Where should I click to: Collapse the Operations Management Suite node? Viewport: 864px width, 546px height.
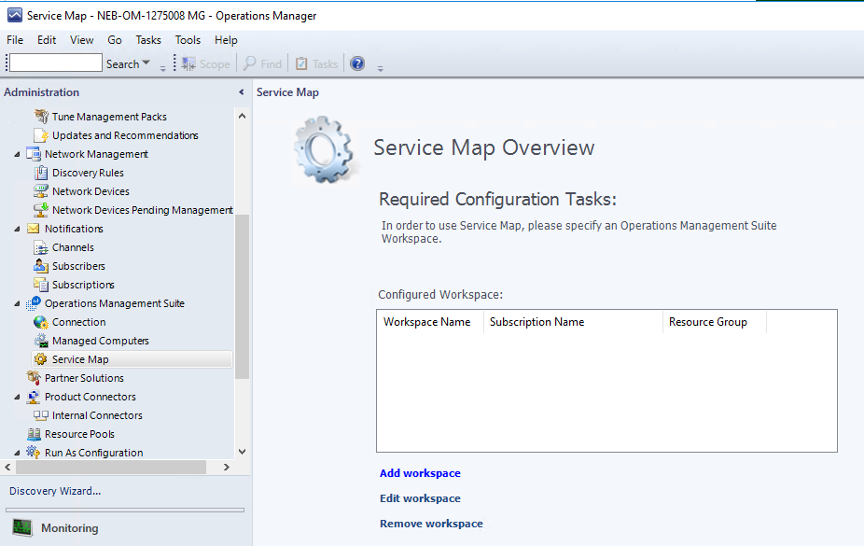click(17, 302)
